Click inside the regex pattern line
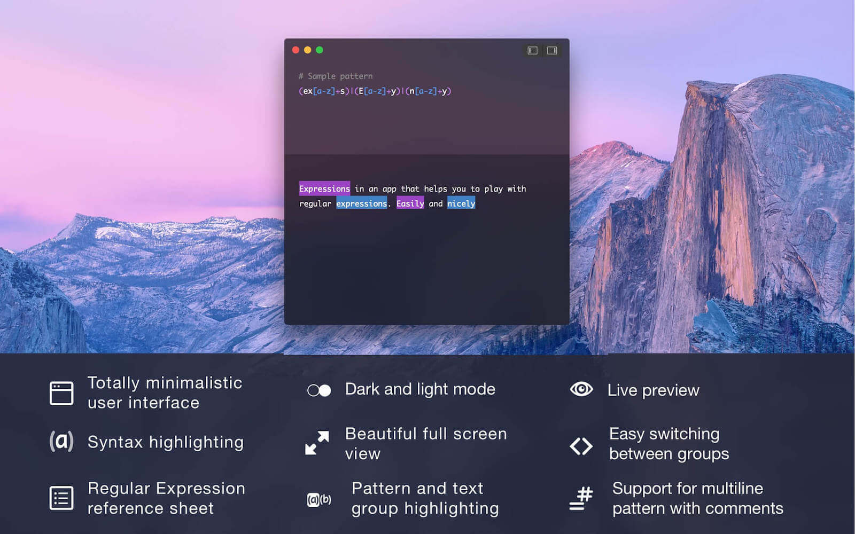This screenshot has height=534, width=855. [375, 91]
